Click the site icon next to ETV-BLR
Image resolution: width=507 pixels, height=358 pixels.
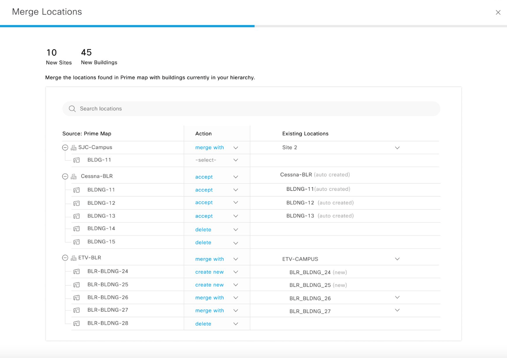(74, 258)
